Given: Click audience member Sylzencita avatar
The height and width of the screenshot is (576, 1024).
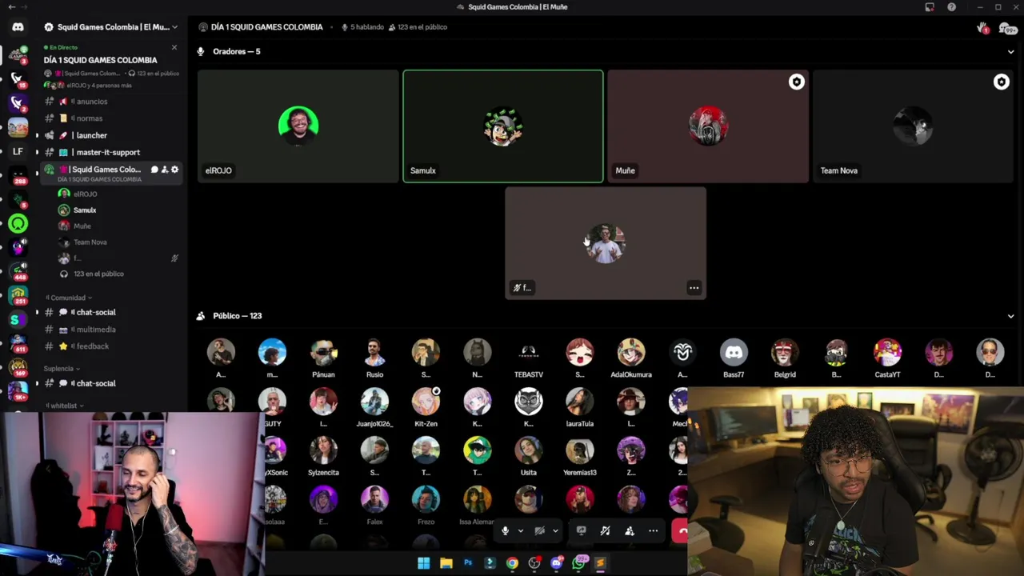Looking at the screenshot, I should pyautogui.click(x=323, y=450).
